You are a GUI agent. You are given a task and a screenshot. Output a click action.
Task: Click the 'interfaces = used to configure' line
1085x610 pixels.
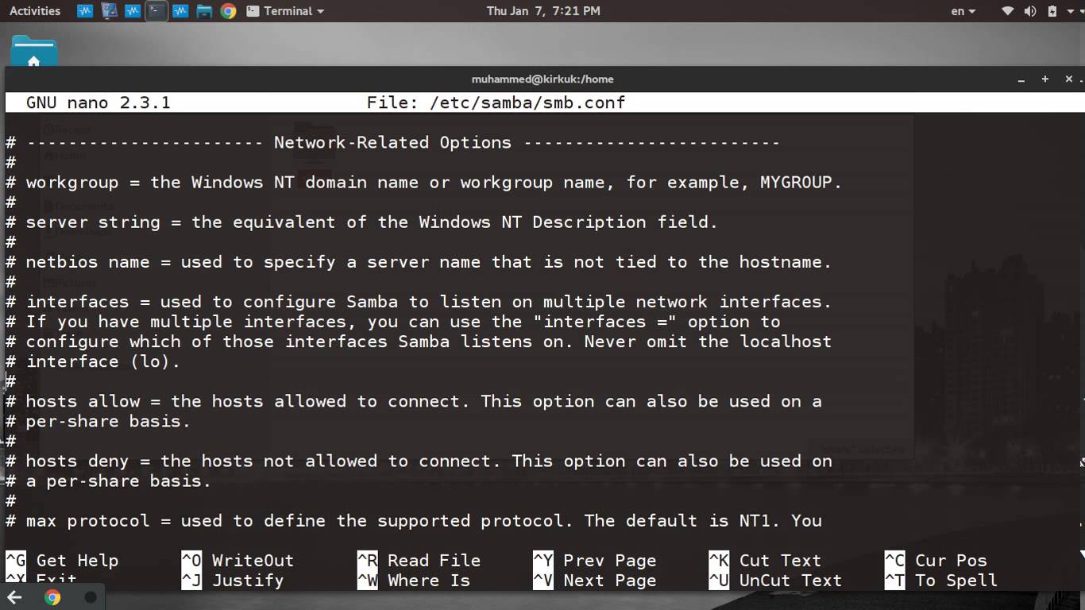419,302
